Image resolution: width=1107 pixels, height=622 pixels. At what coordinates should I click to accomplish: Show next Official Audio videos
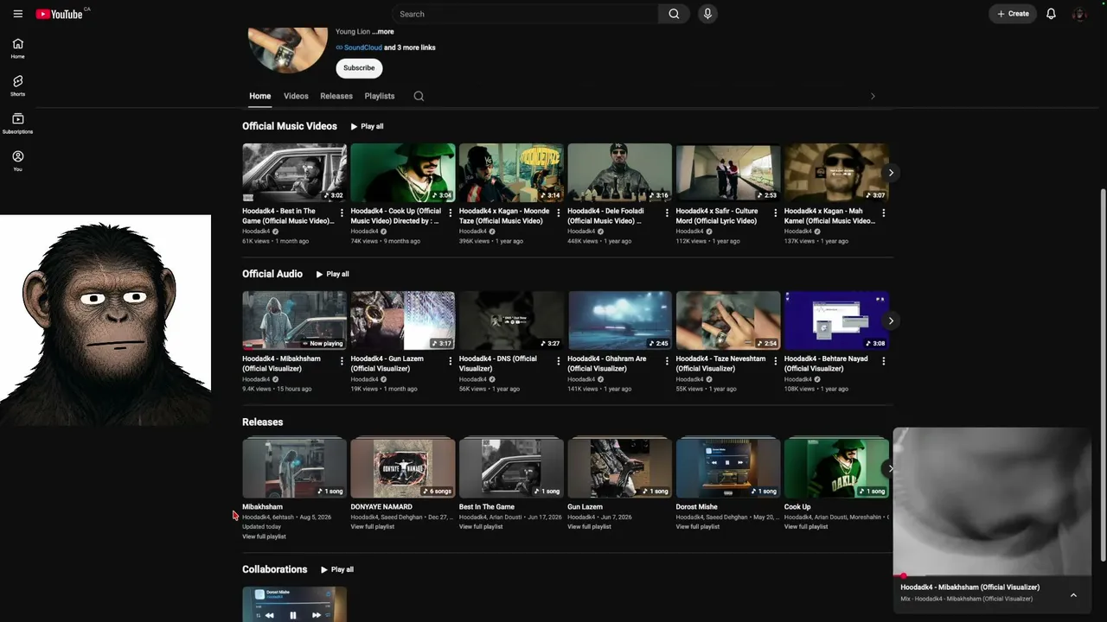(x=891, y=321)
